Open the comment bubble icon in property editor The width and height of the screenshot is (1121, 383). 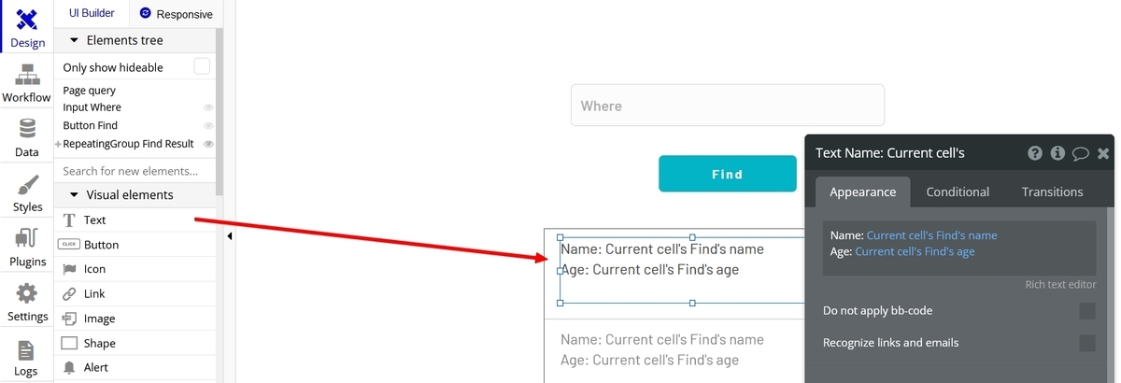[1080, 153]
